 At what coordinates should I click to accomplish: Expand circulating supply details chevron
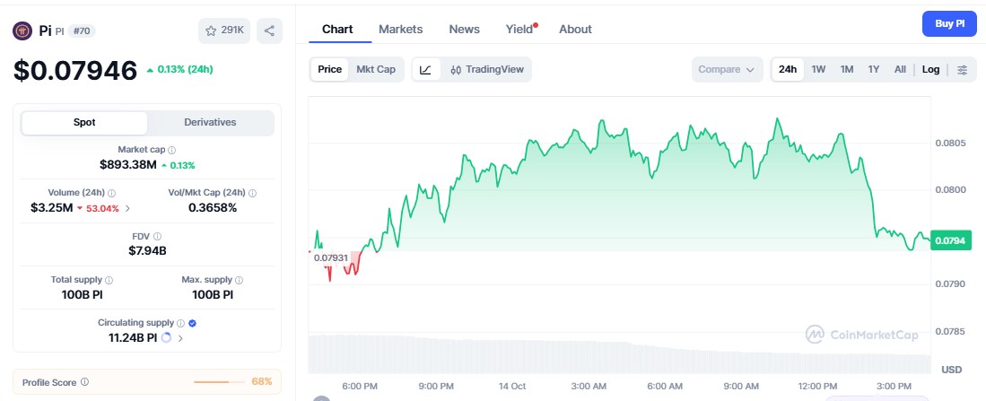tap(181, 338)
